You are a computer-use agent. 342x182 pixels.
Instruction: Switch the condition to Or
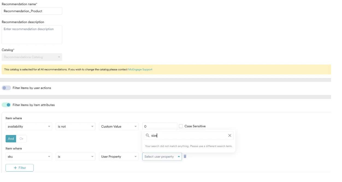[x=21, y=139]
